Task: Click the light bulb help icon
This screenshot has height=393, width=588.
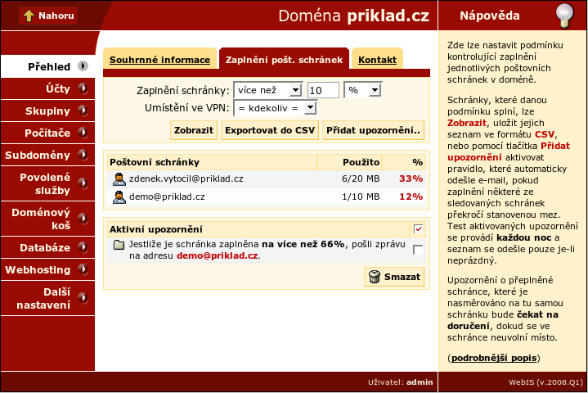Action: tap(564, 16)
